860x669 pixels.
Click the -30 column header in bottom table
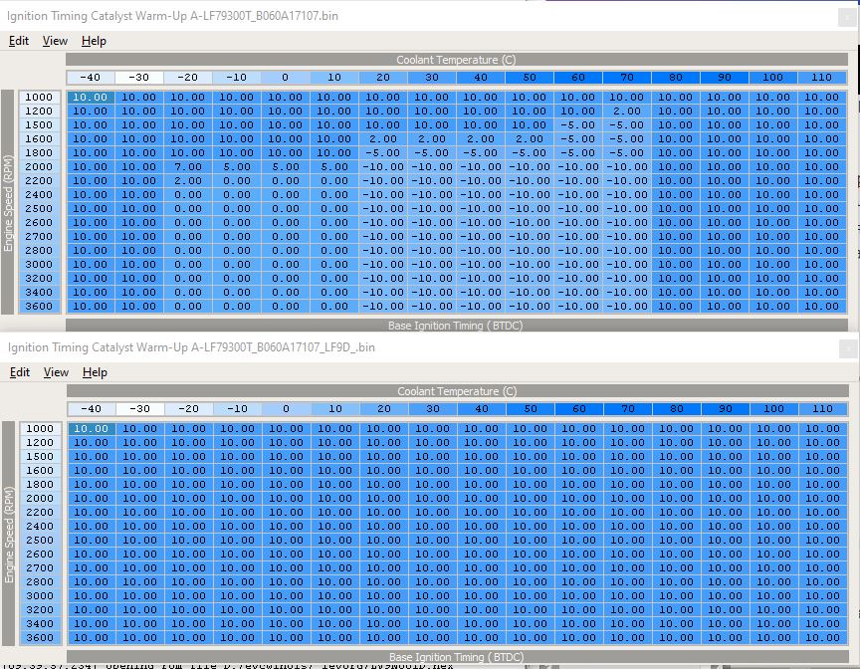click(140, 408)
